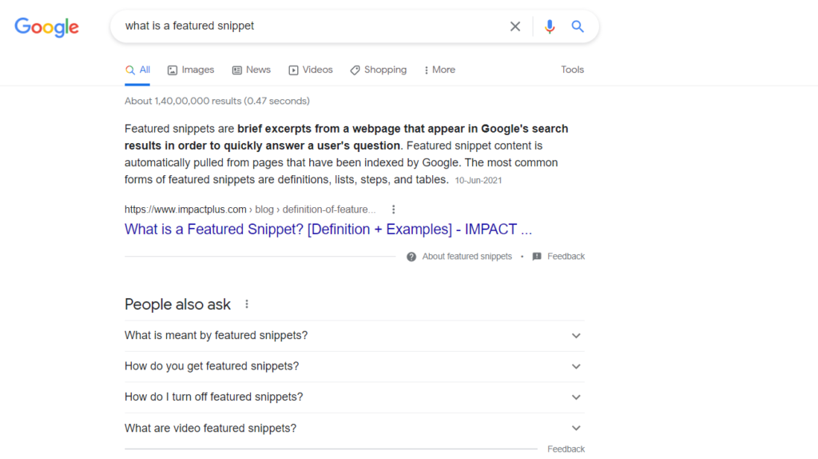Image resolution: width=818 pixels, height=459 pixels.
Task: Click the About featured snippets help icon
Action: click(411, 257)
